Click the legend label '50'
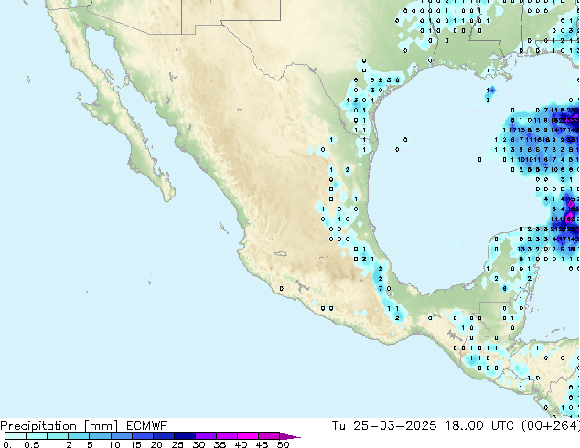Image resolution: width=580 pixels, height=448 pixels. pos(284,444)
